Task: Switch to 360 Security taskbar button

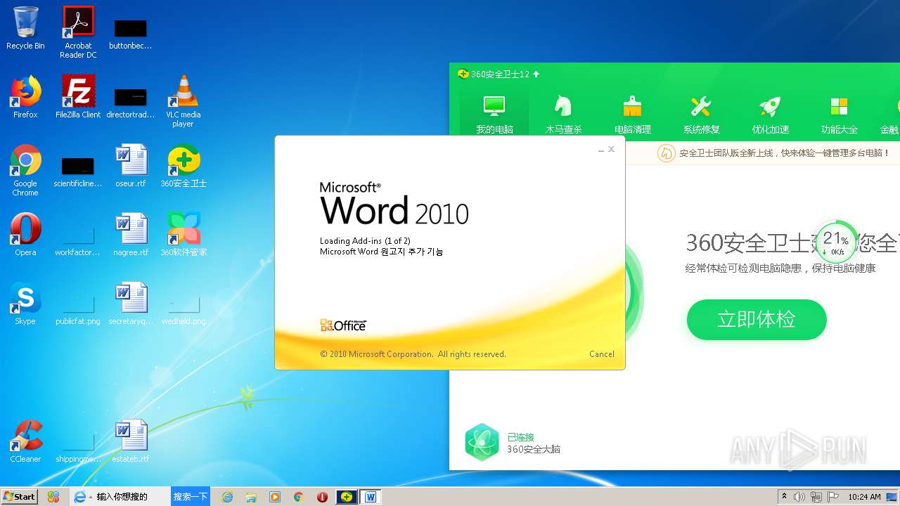Action: coord(347,497)
